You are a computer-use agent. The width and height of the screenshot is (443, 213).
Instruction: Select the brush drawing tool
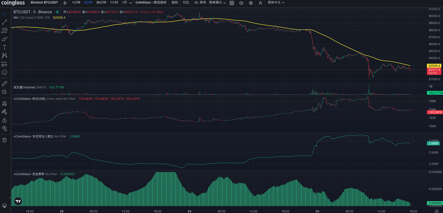tap(4, 39)
